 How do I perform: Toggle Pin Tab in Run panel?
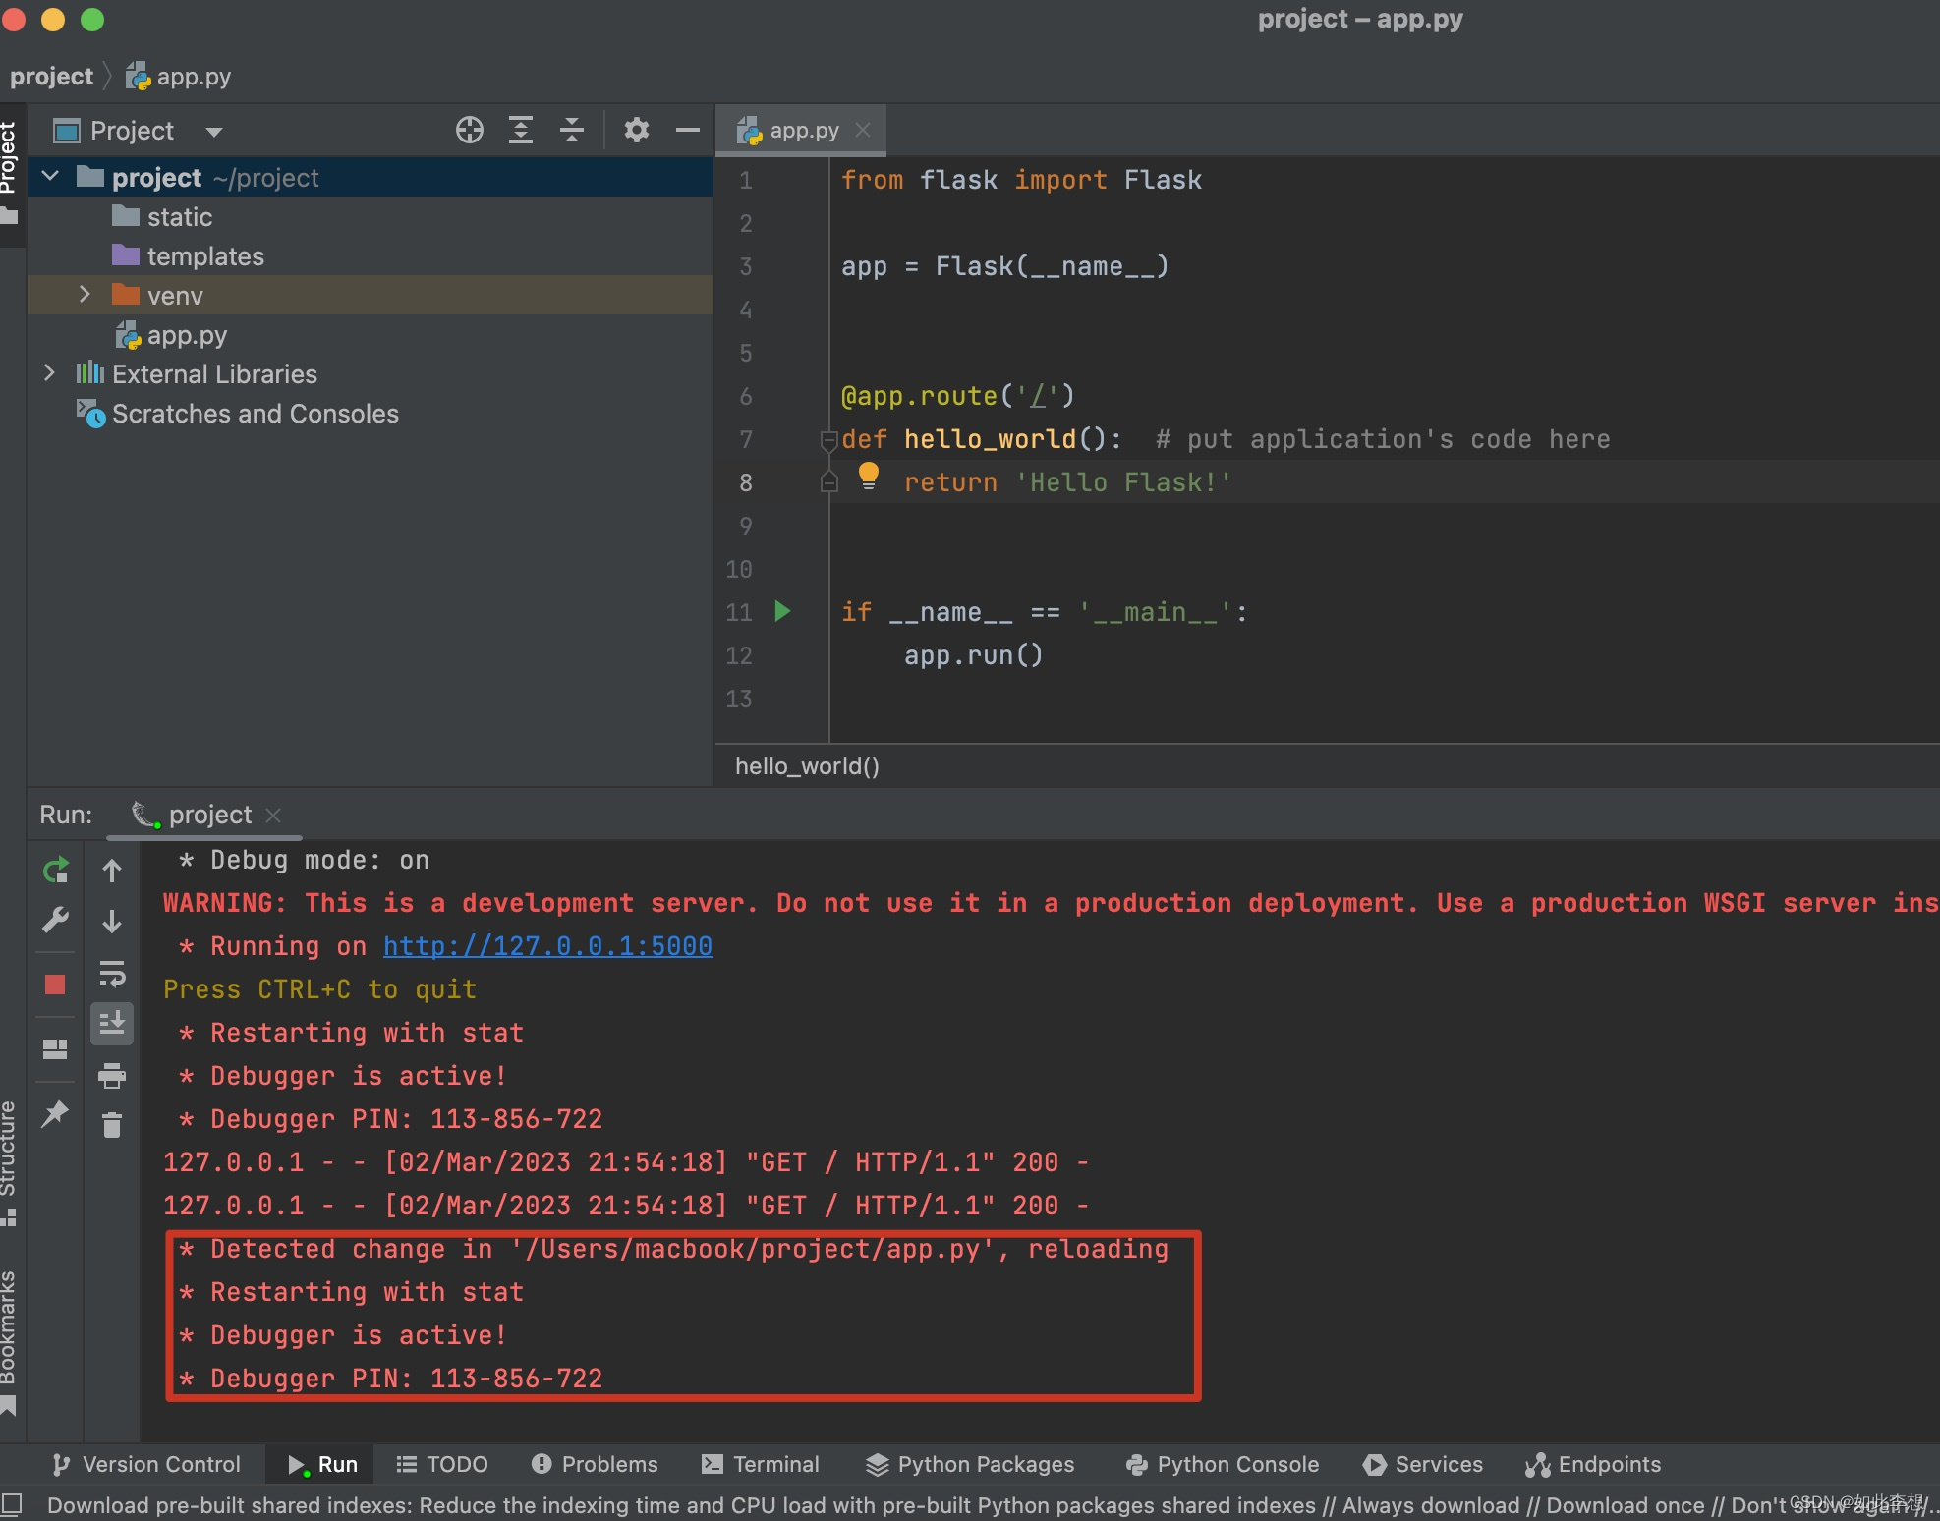tap(55, 1114)
